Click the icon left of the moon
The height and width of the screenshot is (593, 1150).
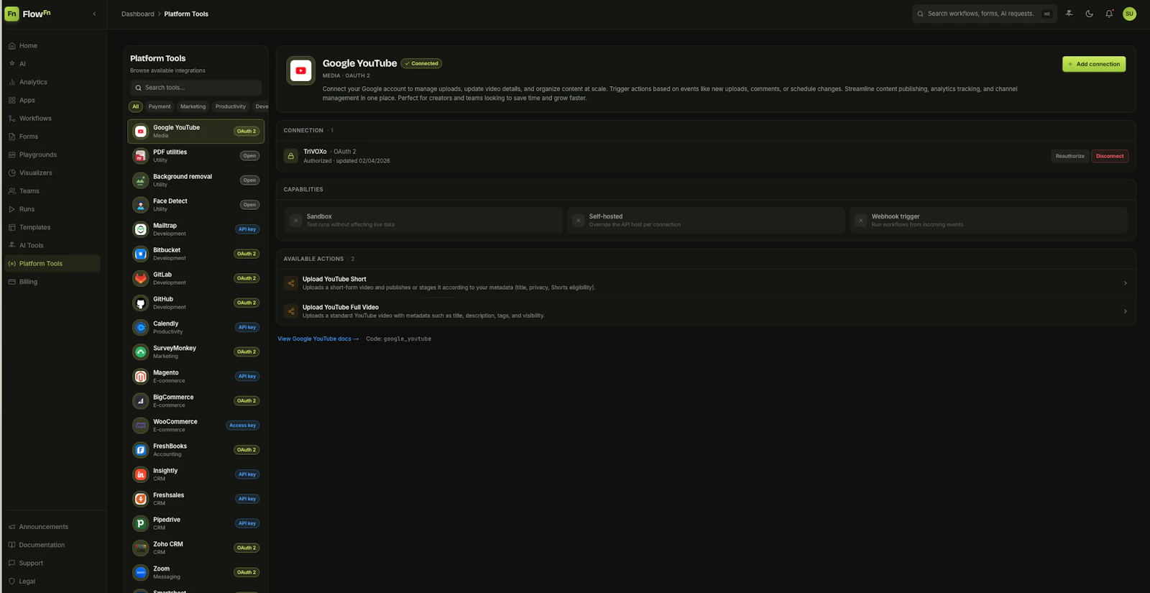1069,14
